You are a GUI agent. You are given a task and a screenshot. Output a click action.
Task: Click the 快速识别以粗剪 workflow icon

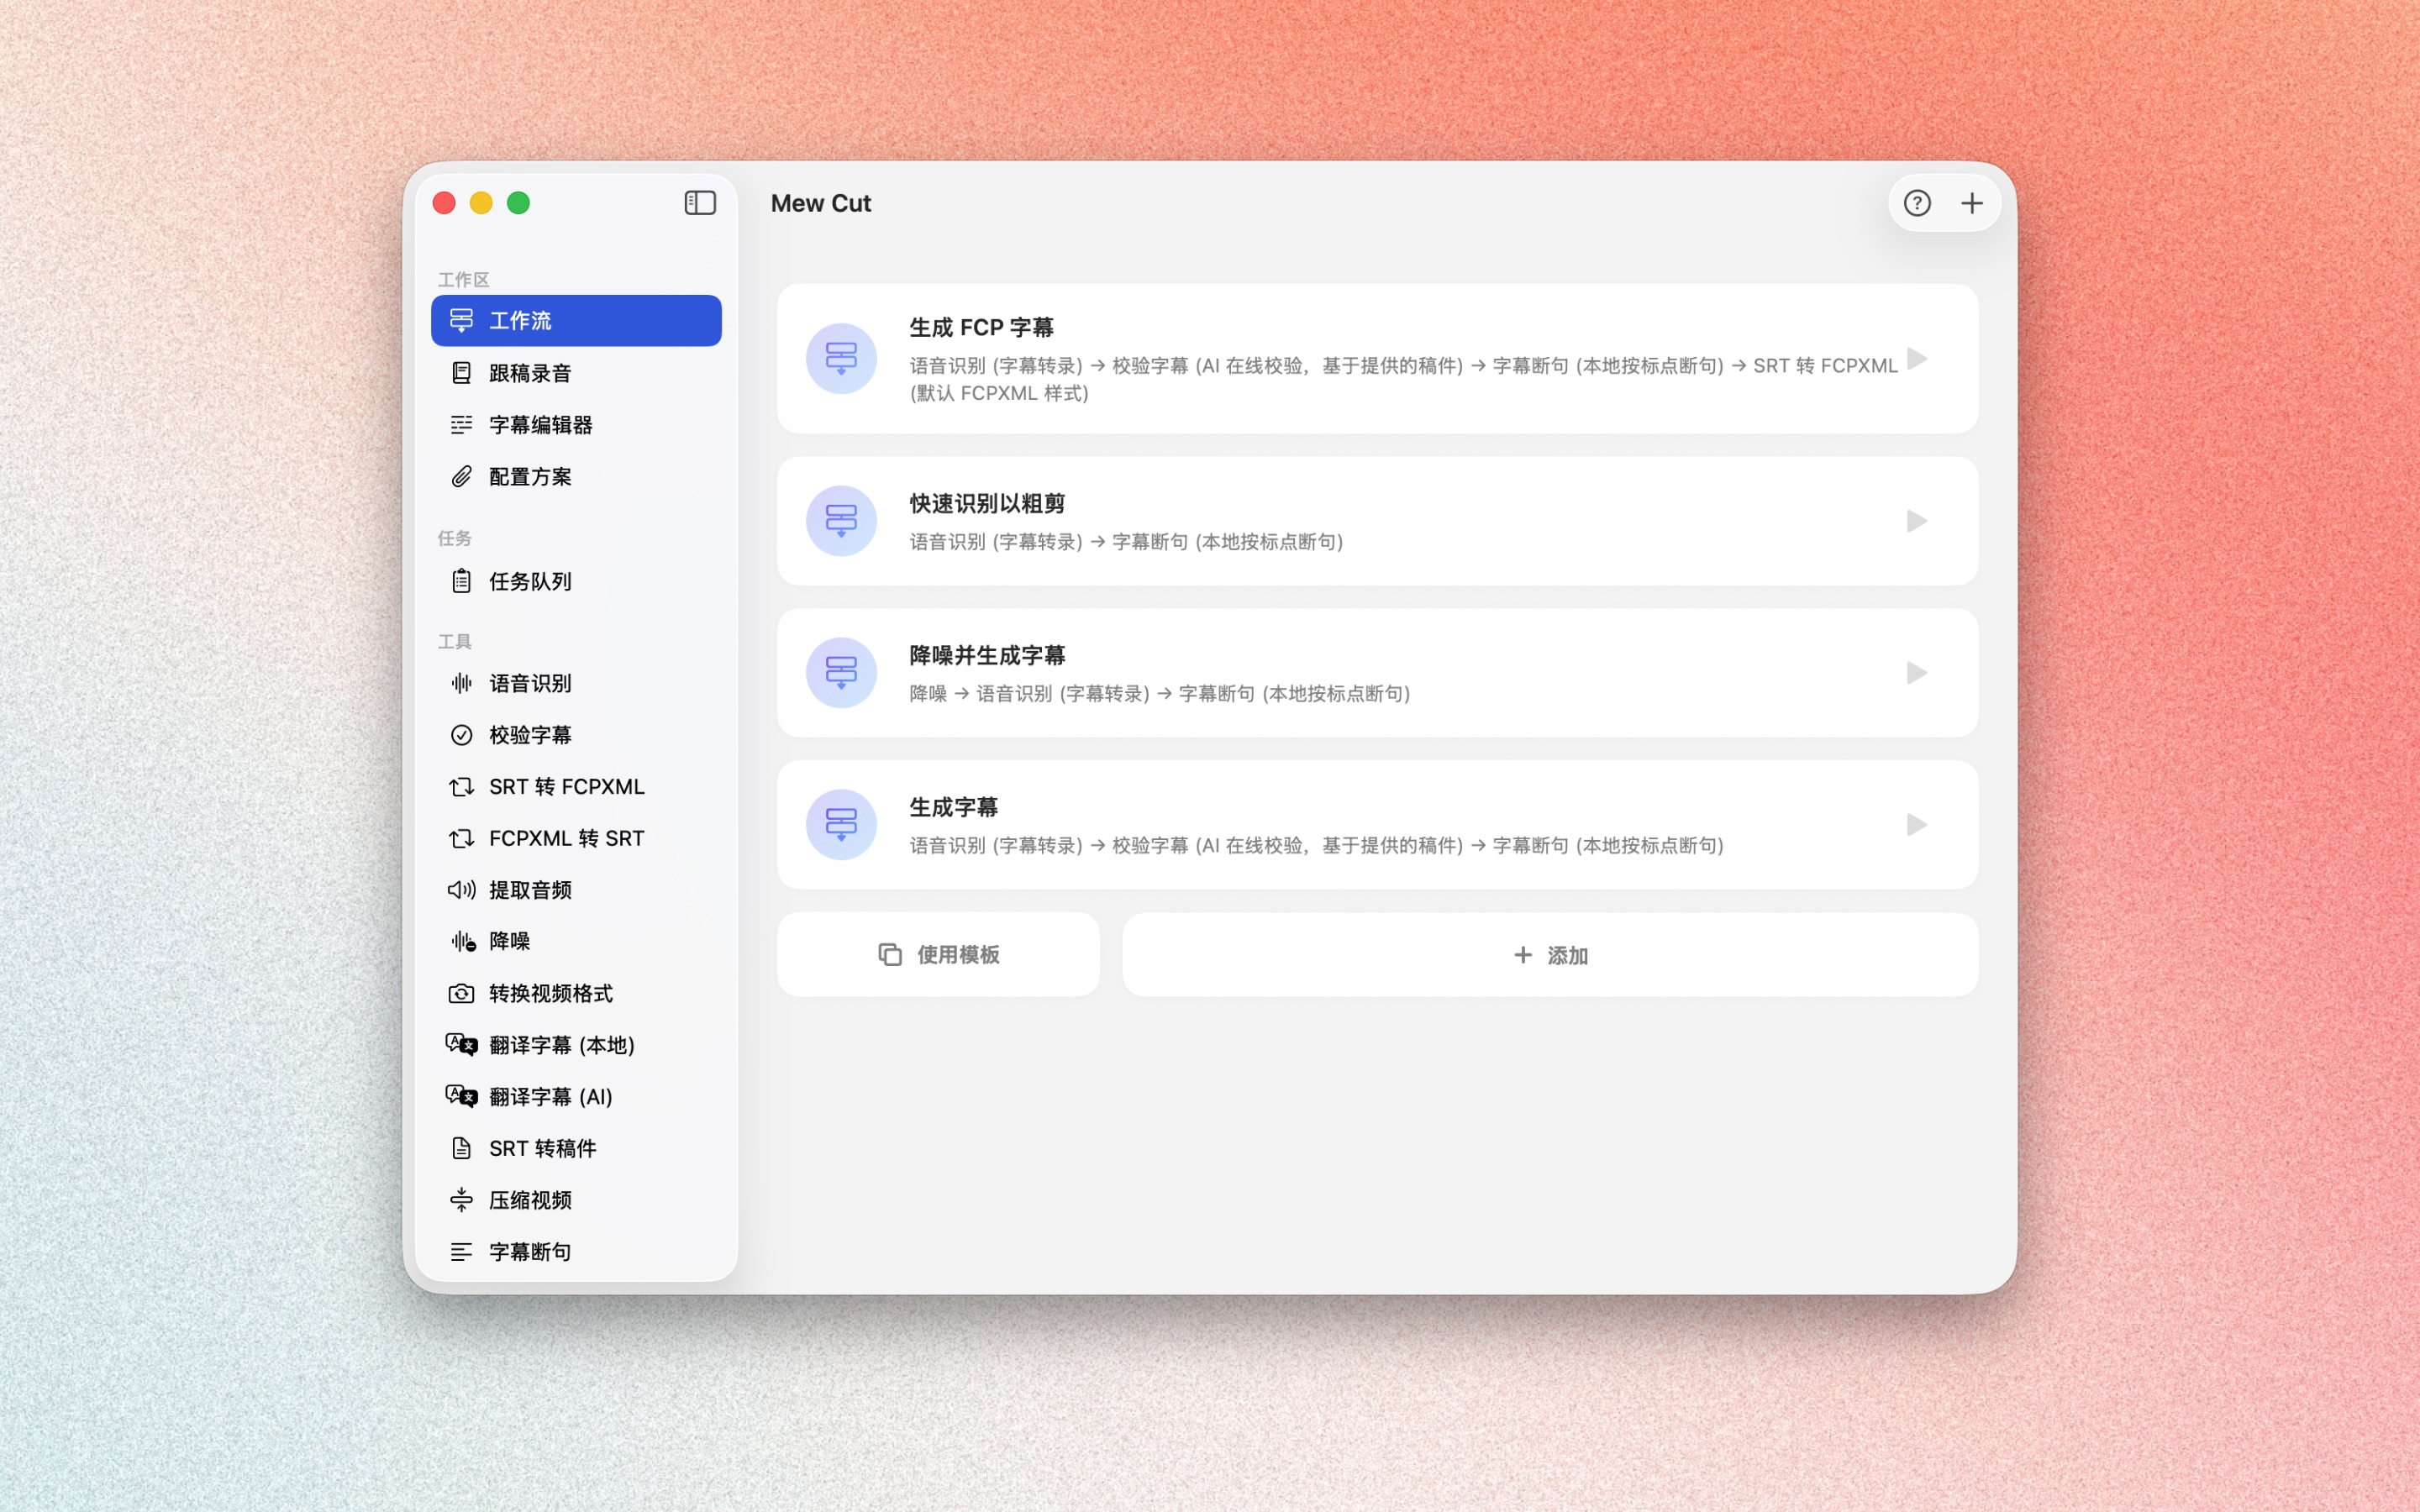[x=841, y=521]
